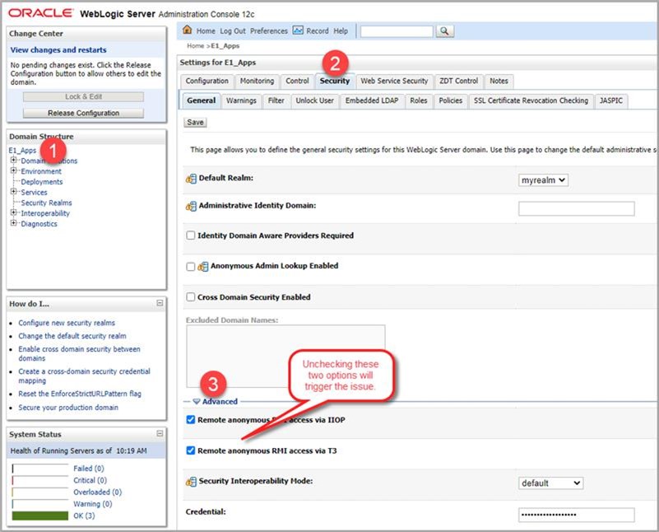Click the OK (3) server status link
This screenshot has height=532, width=659.
click(84, 516)
